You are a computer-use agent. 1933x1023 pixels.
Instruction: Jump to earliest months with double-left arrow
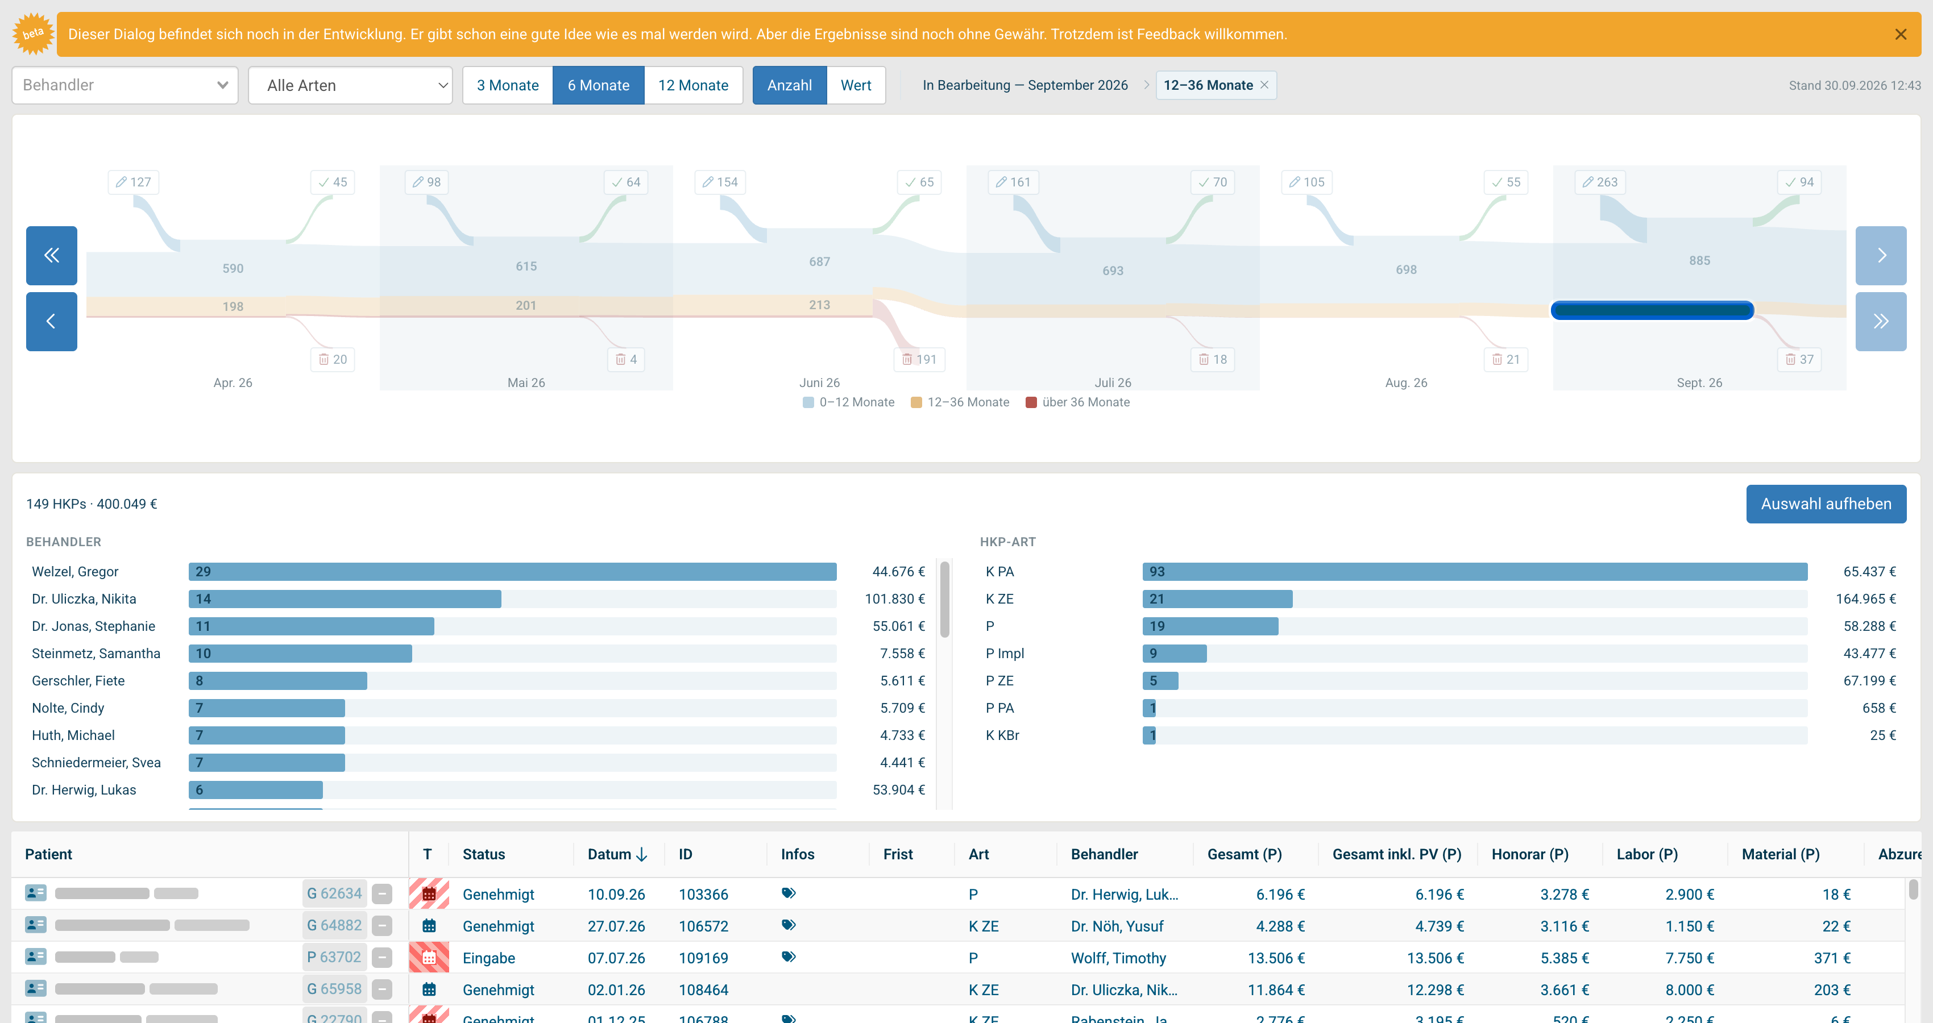pyautogui.click(x=51, y=255)
